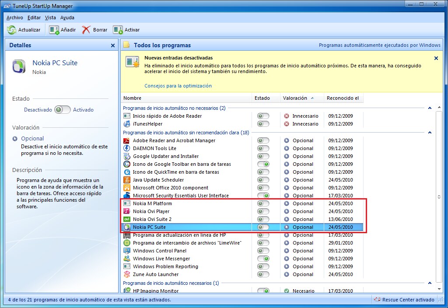The height and width of the screenshot is (308, 448).
Task: Open the Archivo menu
Action: 14,17
